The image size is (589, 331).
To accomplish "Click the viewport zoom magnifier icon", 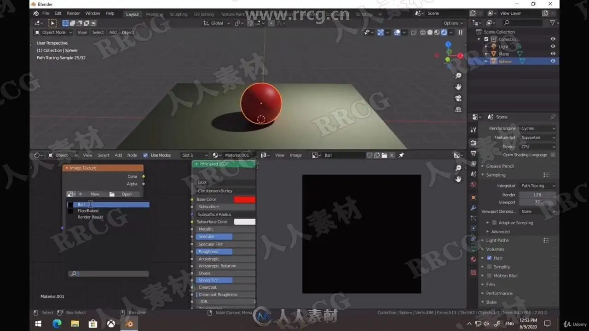I will point(458,76).
